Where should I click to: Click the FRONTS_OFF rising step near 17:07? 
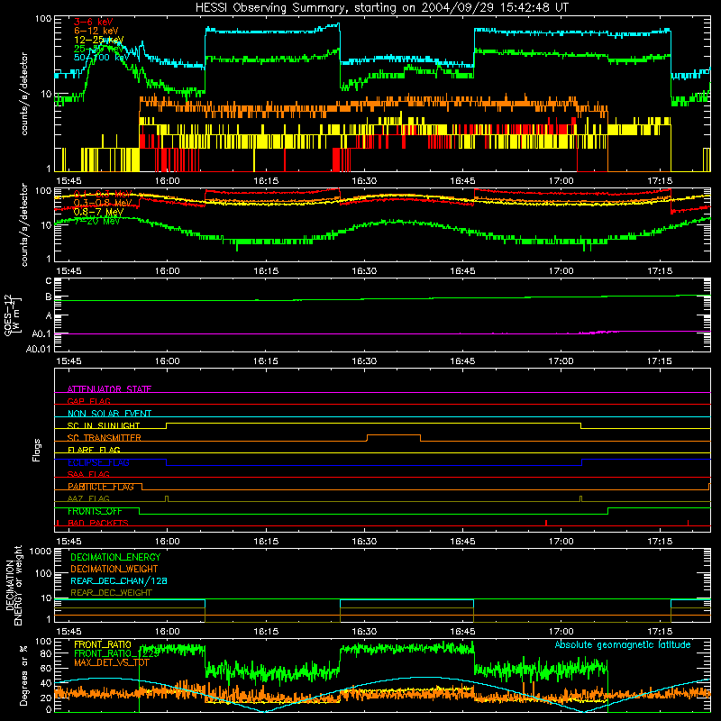tap(607, 511)
